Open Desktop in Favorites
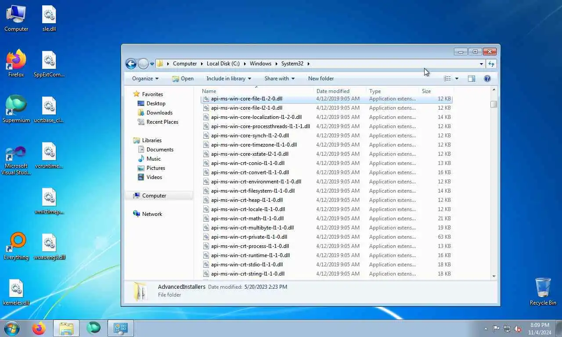 pos(156,104)
